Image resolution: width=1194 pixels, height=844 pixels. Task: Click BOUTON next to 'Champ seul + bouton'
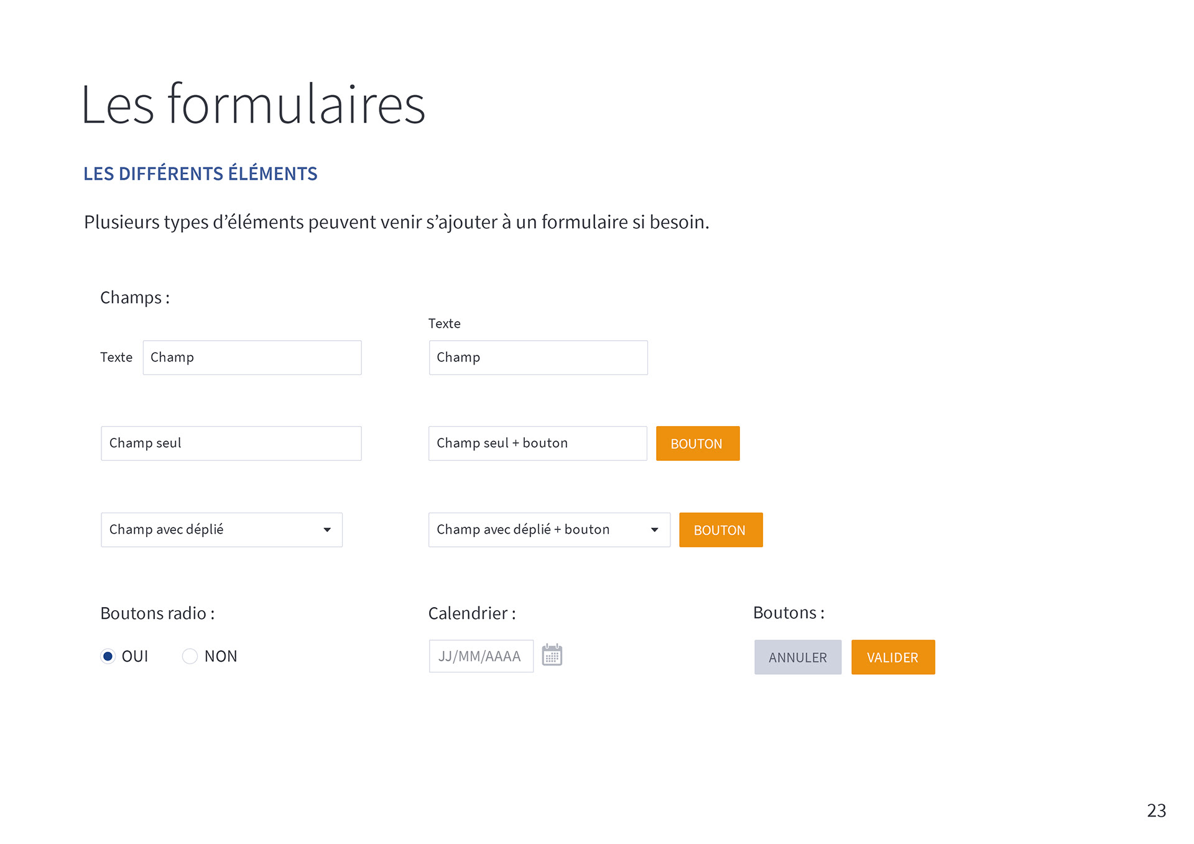pos(697,443)
